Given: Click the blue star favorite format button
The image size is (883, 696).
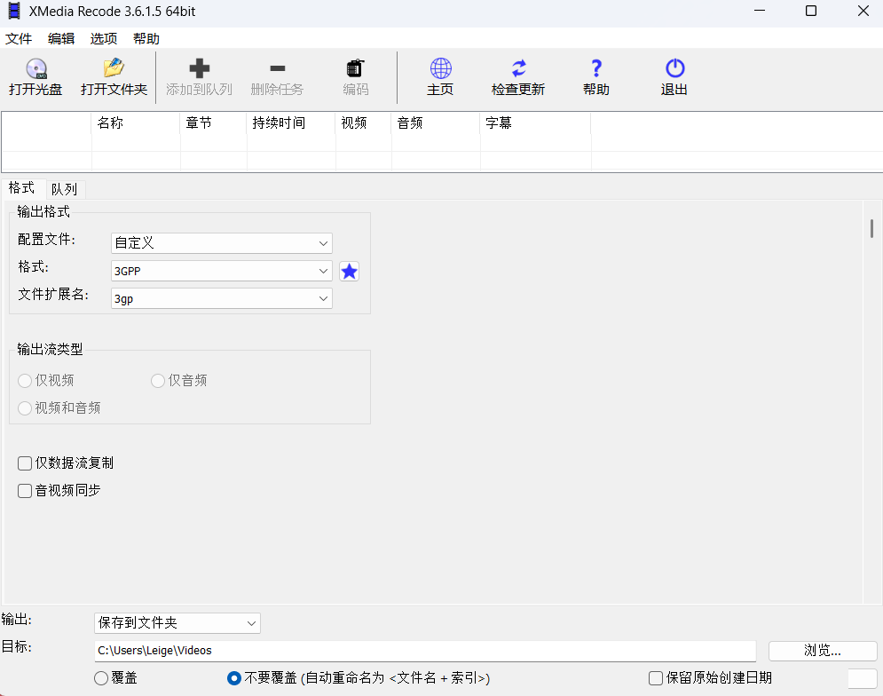Looking at the screenshot, I should [349, 272].
